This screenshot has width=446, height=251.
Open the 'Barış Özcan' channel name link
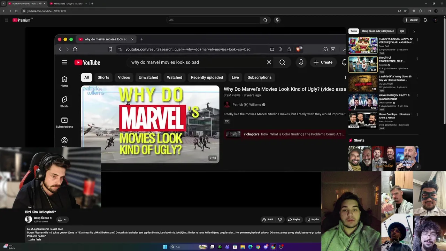41,218
